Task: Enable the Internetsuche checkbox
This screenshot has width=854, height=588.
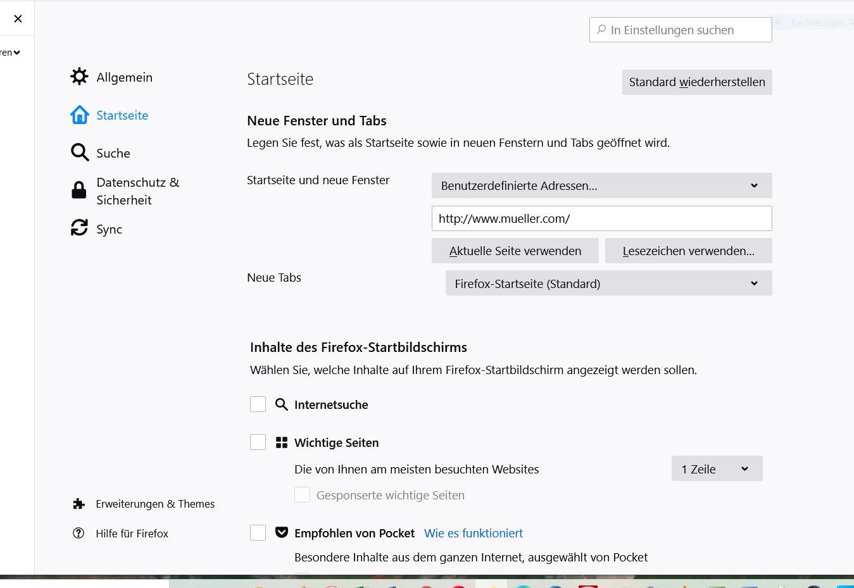Action: click(258, 404)
